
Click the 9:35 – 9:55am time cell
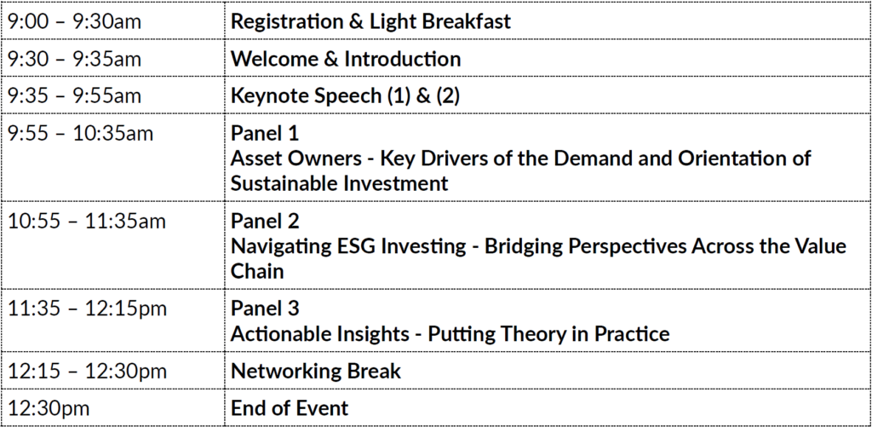pos(74,96)
